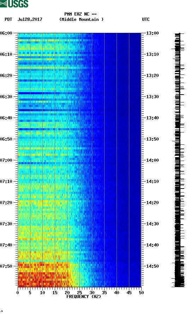The width and height of the screenshot is (195, 315).
Task: Click the FREQUENCY (HZ) axis label
Action: pyautogui.click(x=84, y=297)
